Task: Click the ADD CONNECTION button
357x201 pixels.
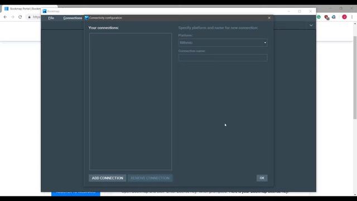Action: tap(108, 178)
